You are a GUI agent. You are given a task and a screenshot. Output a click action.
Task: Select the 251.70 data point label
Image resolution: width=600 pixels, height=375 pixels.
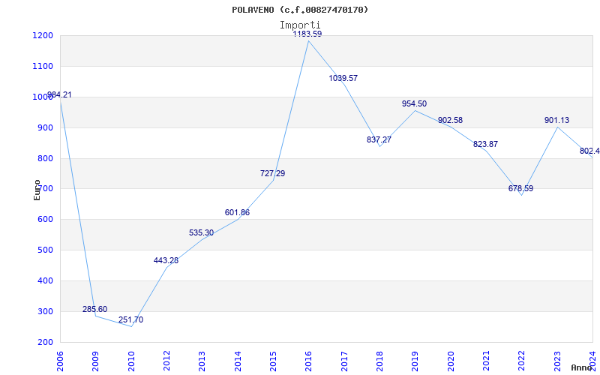point(128,320)
